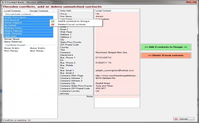Click 'Conflicts to resolve: 12' status text
Screen dimensions: 199x123
[17, 120]
